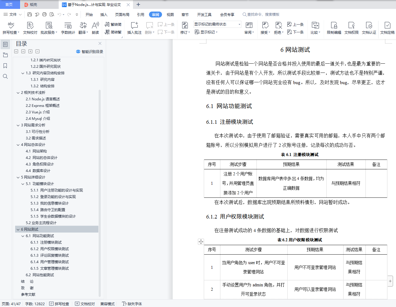Open print preview from quick access bar
Screen dimensions: 396x307
(x=52, y=14)
